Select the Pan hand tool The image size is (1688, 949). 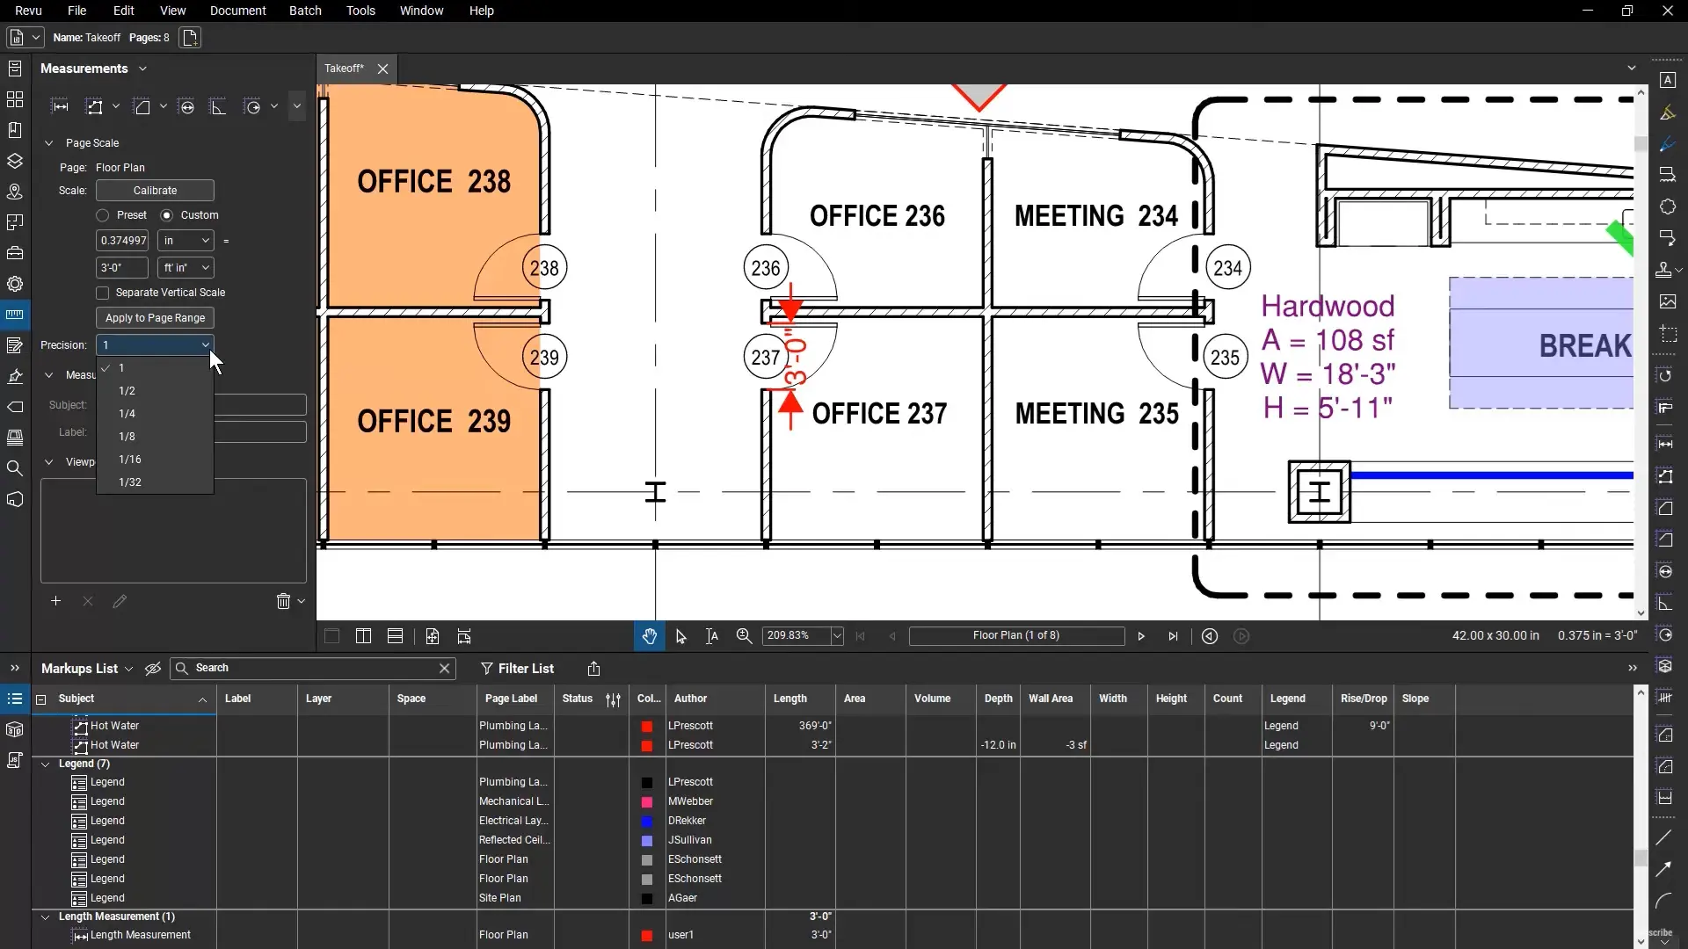point(649,636)
